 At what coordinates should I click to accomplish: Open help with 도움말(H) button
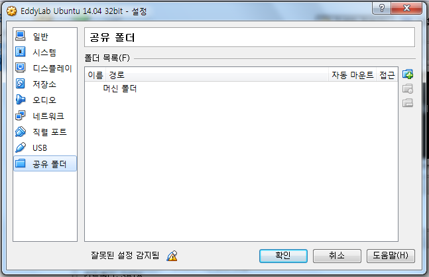(x=391, y=256)
